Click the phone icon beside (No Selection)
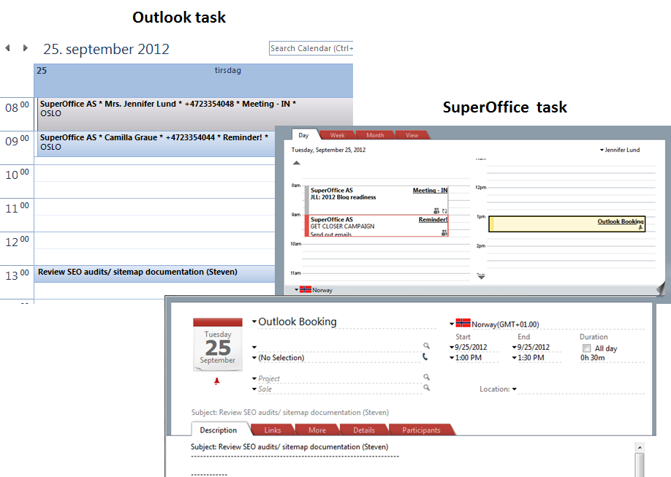Screen dimensions: 671x477 pos(425,356)
